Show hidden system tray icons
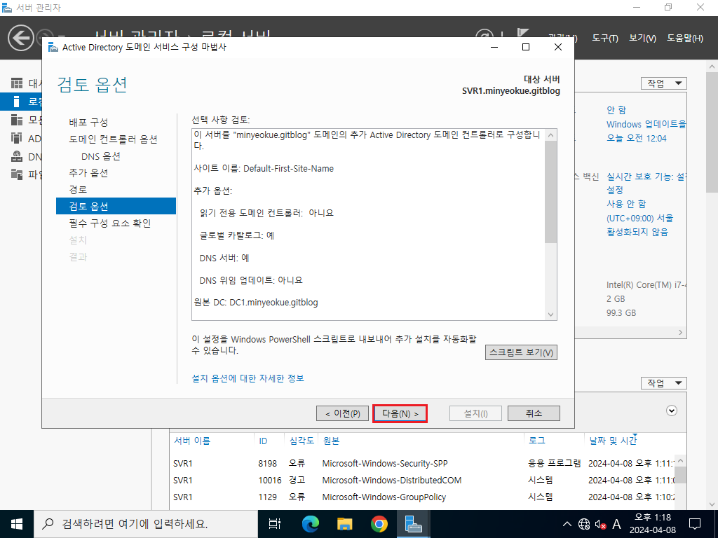The width and height of the screenshot is (718, 538). (567, 524)
